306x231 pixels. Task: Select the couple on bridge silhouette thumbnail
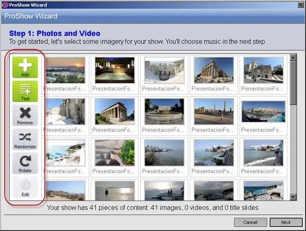pos(164,191)
